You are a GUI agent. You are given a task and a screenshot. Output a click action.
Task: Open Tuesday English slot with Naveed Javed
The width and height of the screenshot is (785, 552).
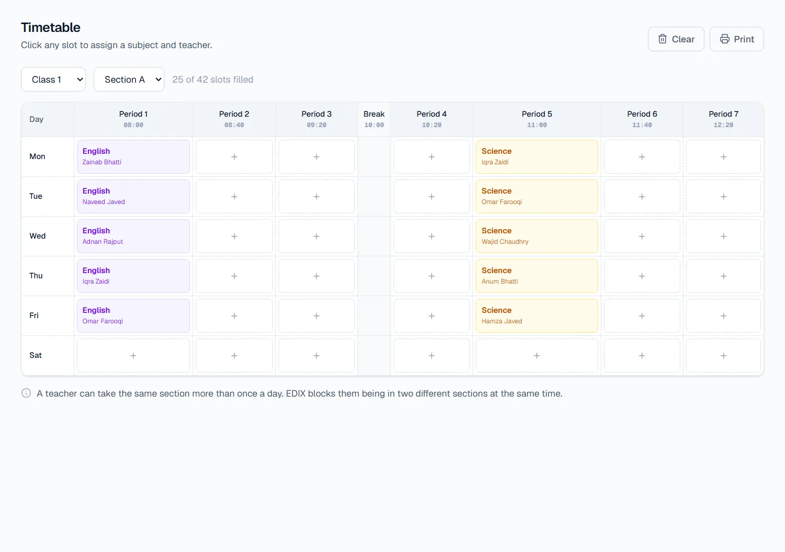[x=133, y=196]
